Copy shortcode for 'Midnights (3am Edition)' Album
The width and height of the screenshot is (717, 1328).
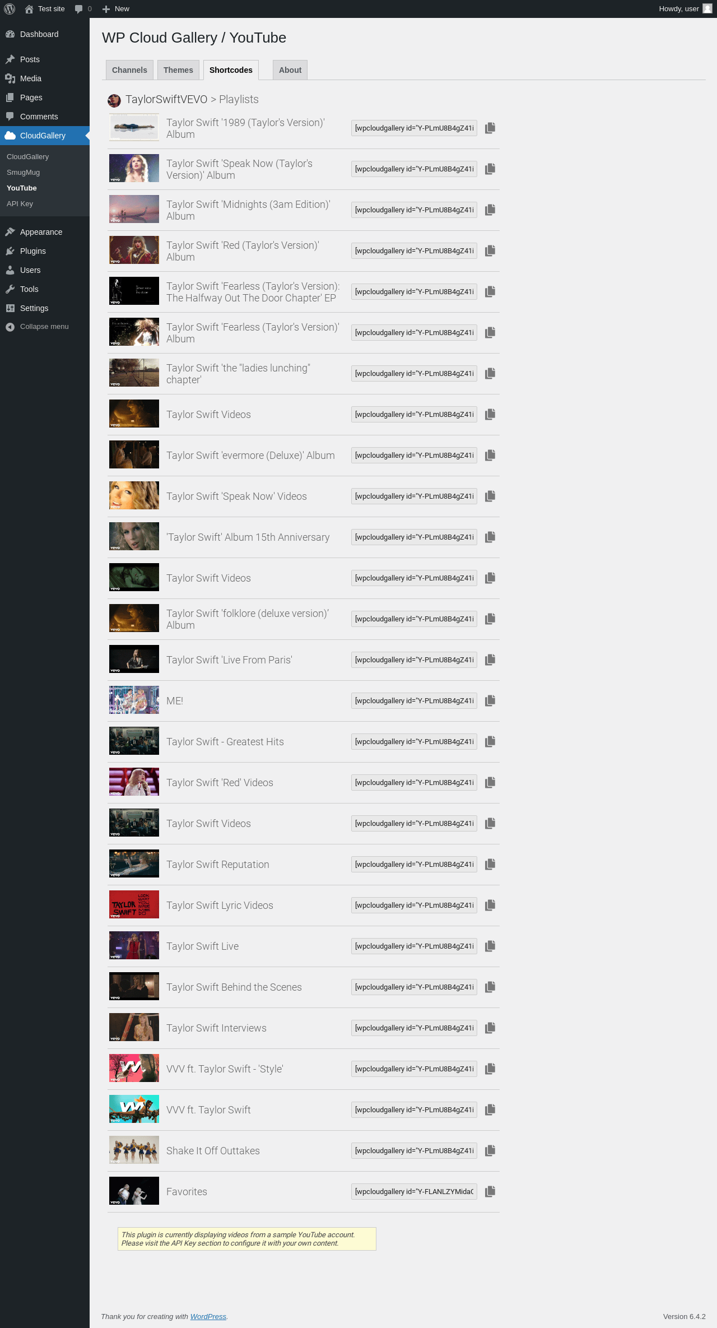click(490, 210)
